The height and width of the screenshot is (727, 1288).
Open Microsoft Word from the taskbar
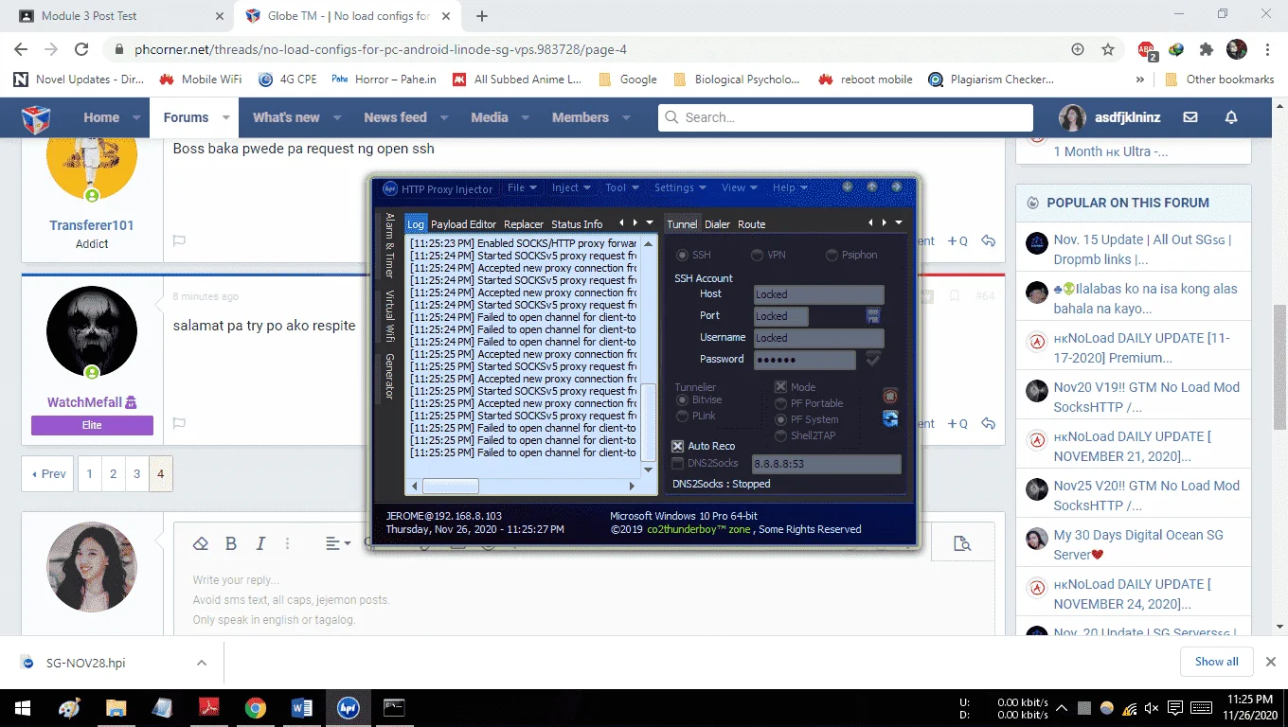tap(302, 707)
